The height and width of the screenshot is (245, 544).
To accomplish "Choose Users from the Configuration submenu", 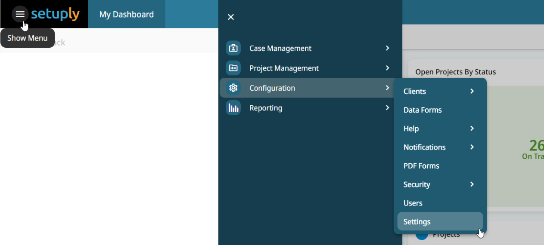I will [413, 203].
